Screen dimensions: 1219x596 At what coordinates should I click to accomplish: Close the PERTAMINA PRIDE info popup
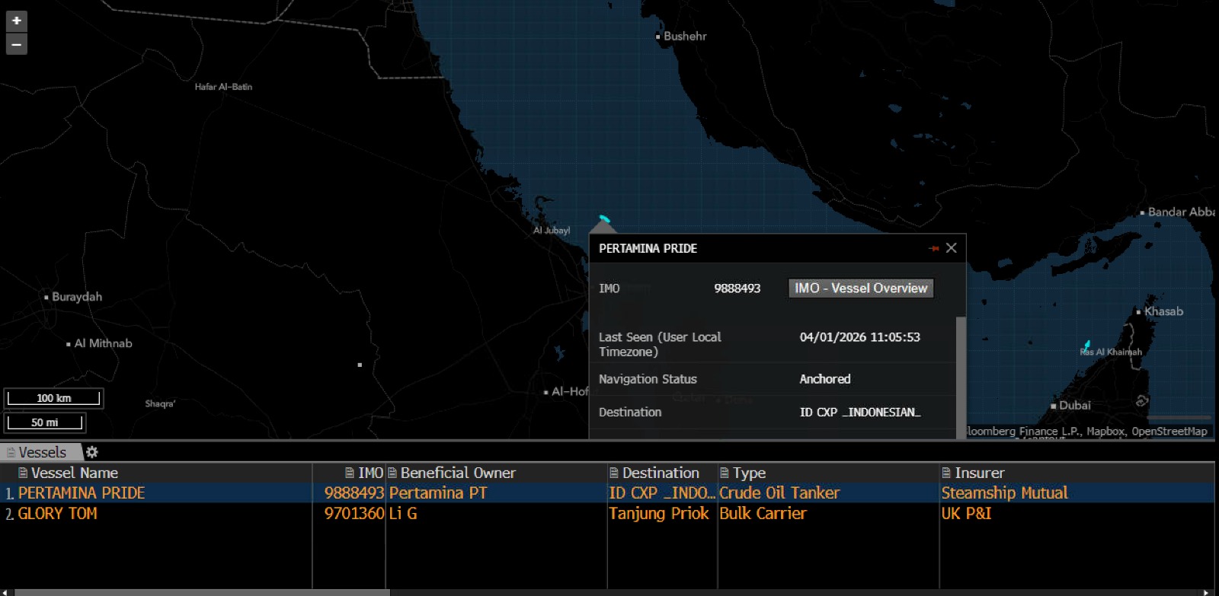click(951, 248)
